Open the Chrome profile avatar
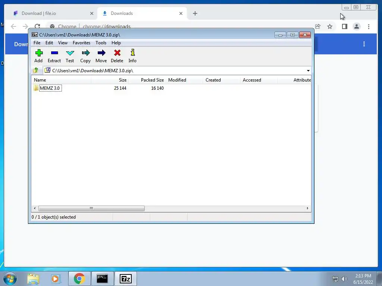The height and width of the screenshot is (286, 382). [x=356, y=26]
